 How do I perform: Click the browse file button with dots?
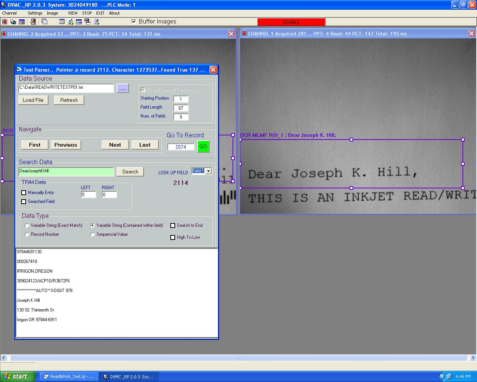[123, 88]
